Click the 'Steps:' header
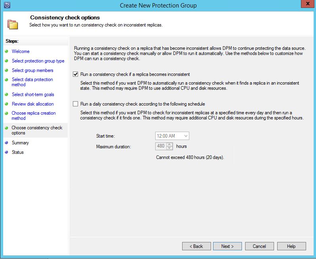 (x=12, y=41)
